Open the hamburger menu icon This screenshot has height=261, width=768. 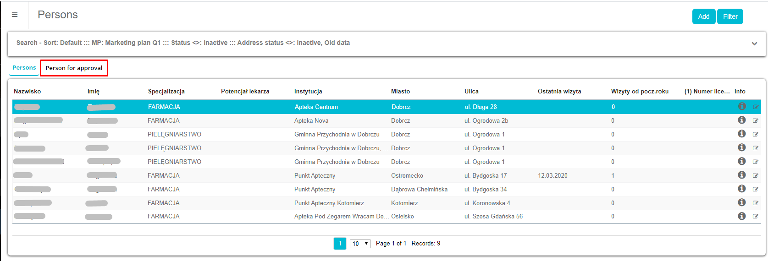(x=15, y=15)
